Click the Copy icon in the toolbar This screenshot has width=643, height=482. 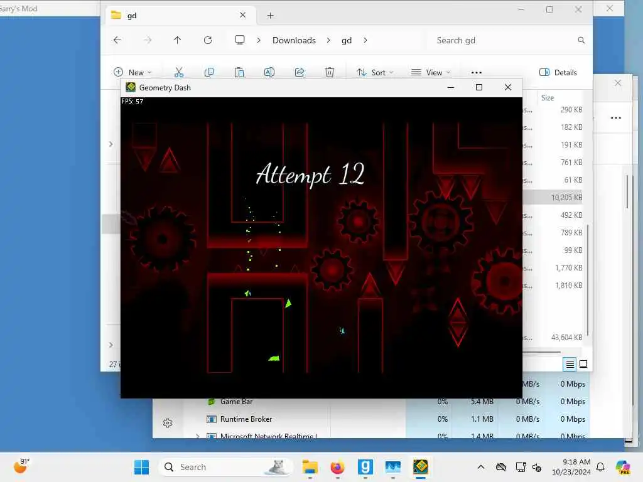pyautogui.click(x=208, y=73)
